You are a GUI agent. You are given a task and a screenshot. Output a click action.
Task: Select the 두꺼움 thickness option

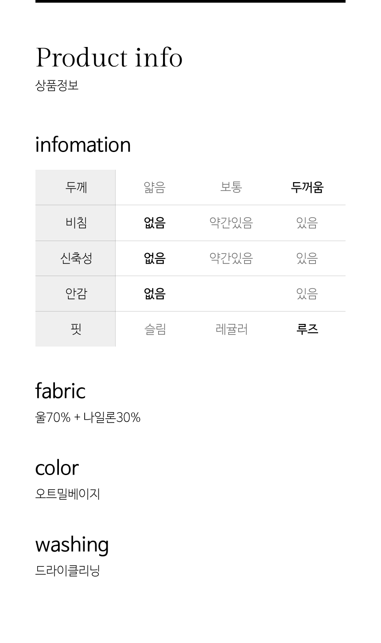pos(307,187)
